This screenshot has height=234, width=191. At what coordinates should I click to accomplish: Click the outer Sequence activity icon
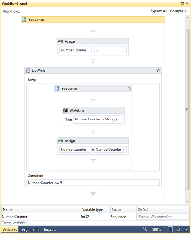point(24,20)
